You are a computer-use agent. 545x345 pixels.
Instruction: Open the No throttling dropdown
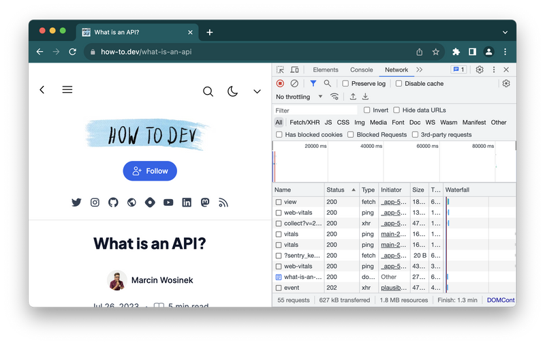click(x=299, y=97)
